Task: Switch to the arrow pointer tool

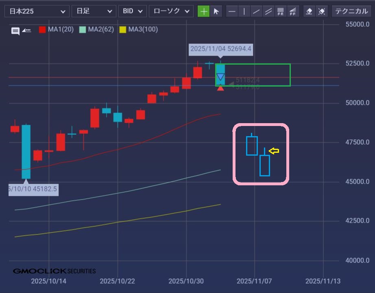Action: 216,11
